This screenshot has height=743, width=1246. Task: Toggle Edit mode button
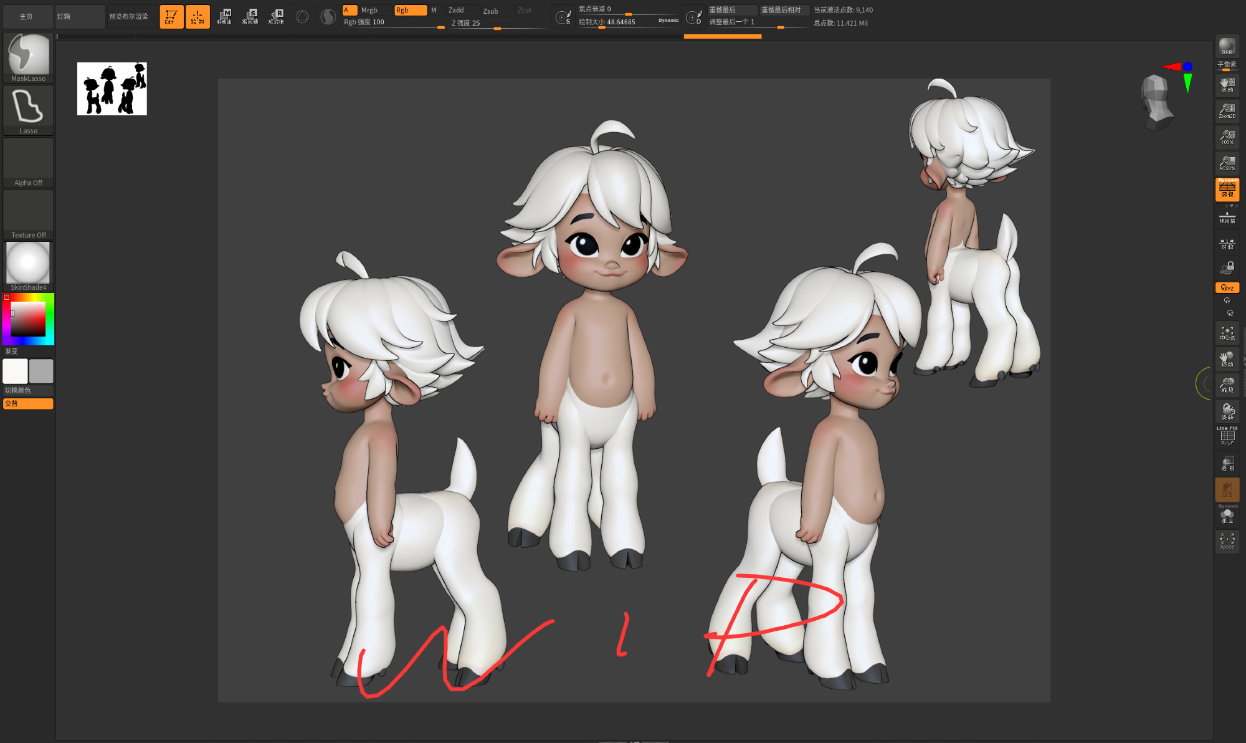pos(171,17)
